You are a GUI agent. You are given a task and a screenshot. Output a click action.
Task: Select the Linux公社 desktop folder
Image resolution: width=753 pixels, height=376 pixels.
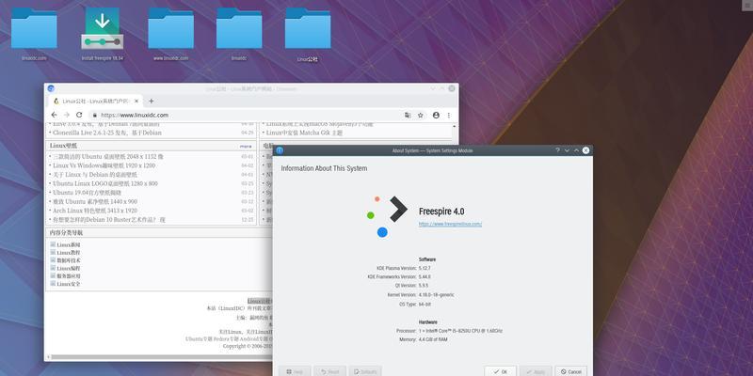308,34
